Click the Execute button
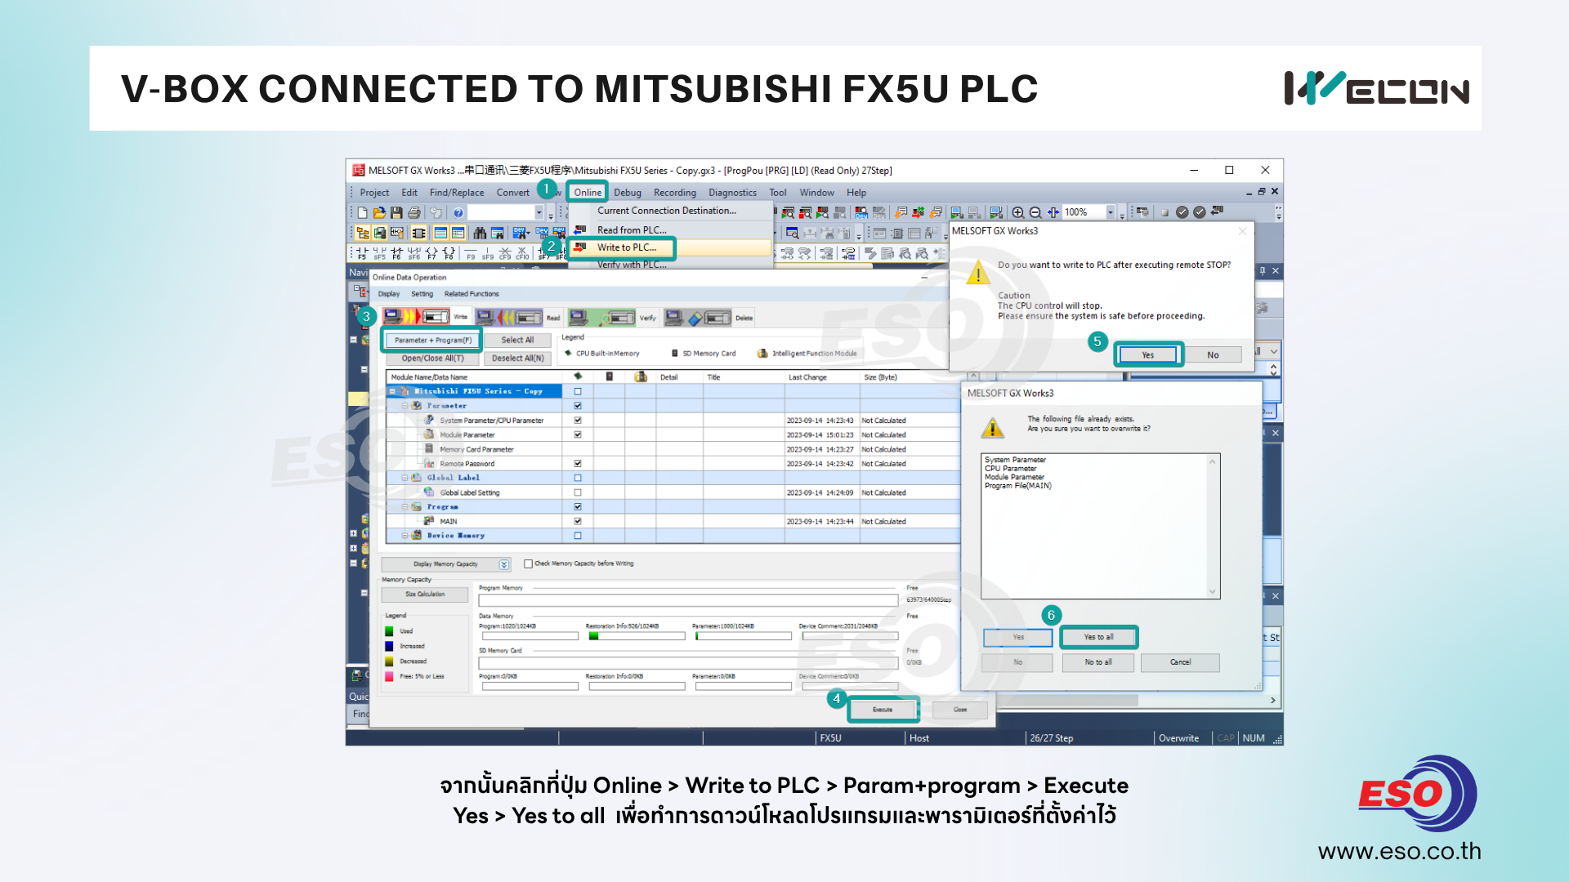Image resolution: width=1569 pixels, height=882 pixels. (x=883, y=710)
